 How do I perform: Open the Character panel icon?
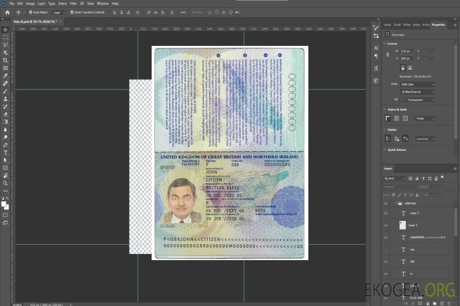click(376, 48)
